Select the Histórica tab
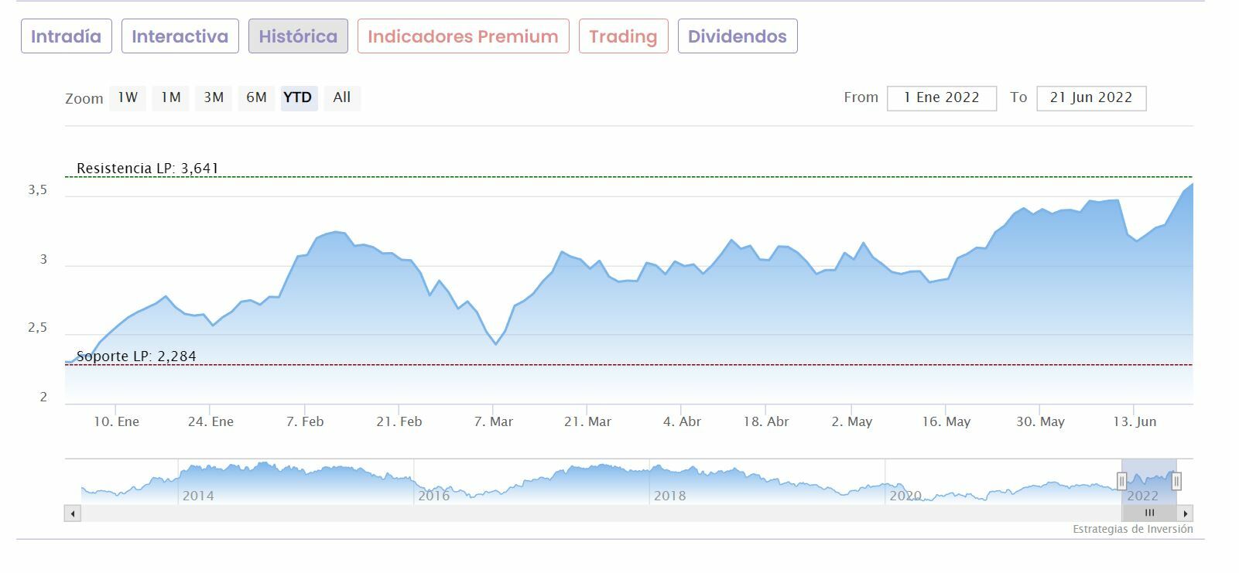The image size is (1239, 573). (298, 36)
